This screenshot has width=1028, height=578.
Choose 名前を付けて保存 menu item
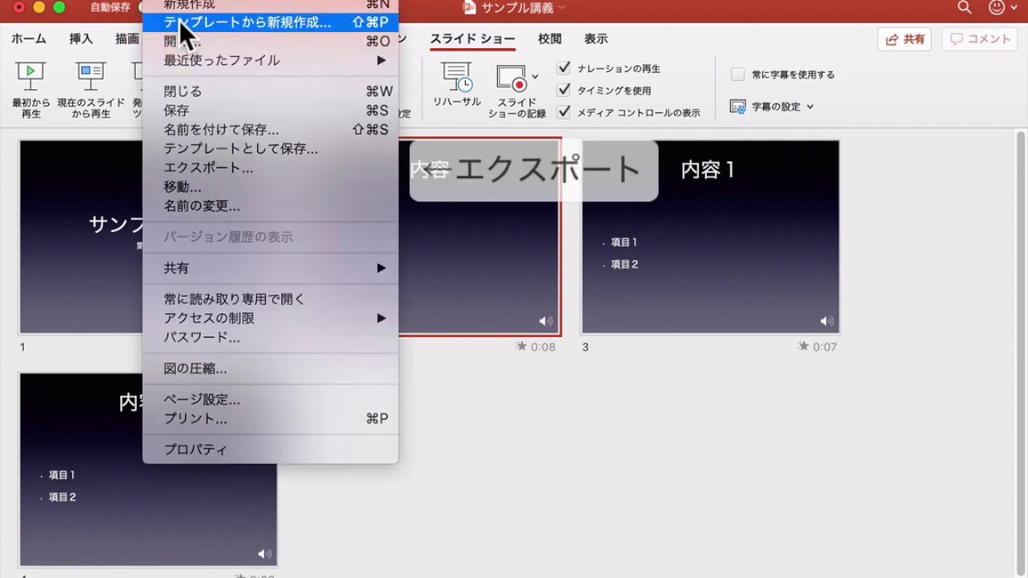(x=270, y=130)
